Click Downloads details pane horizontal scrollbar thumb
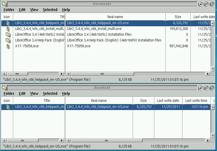 point(102,74)
